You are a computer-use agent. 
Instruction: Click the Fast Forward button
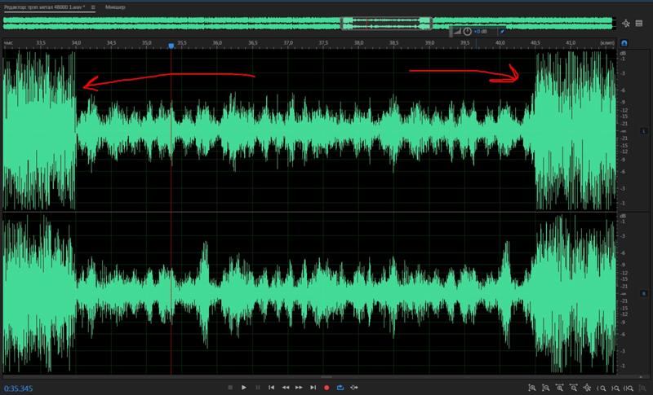(299, 387)
